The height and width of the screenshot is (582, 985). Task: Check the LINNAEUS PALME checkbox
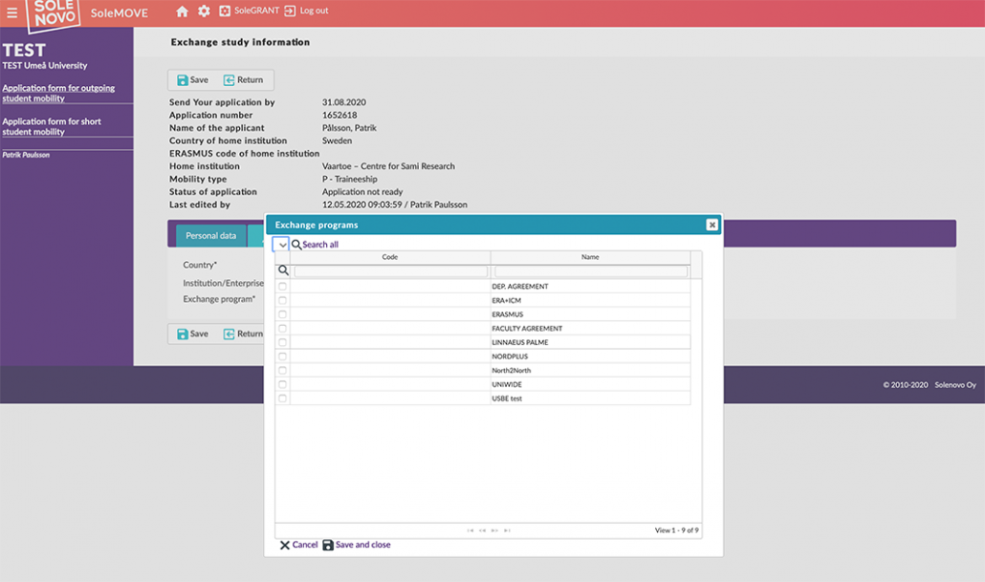(282, 342)
